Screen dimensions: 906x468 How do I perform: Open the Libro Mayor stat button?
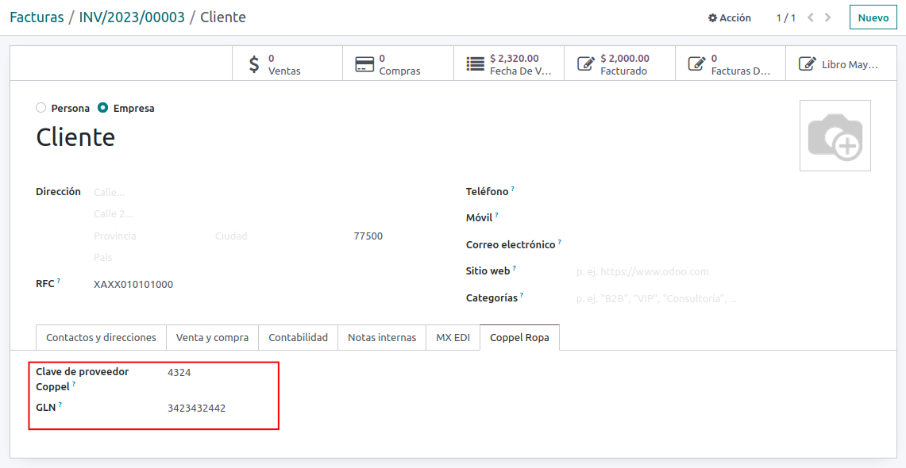[x=840, y=64]
